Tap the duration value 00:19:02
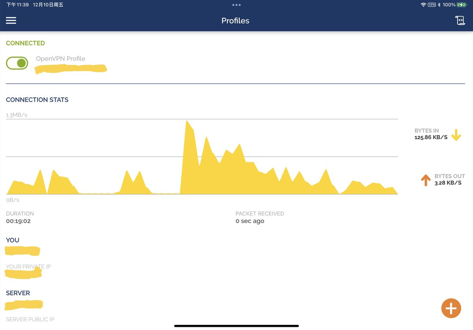Viewport: 473px width, 330px height. [18, 221]
